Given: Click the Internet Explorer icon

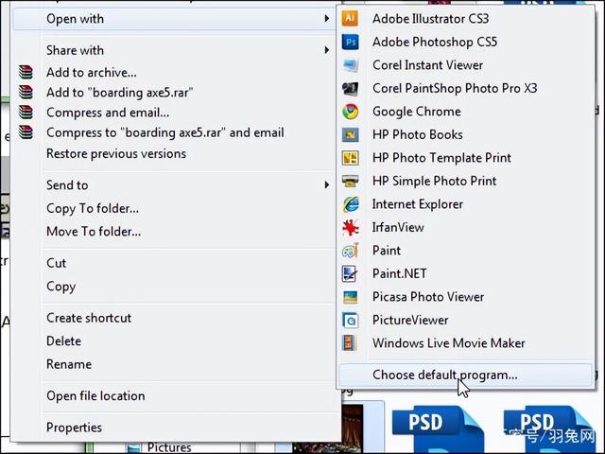Looking at the screenshot, I should point(350,204).
